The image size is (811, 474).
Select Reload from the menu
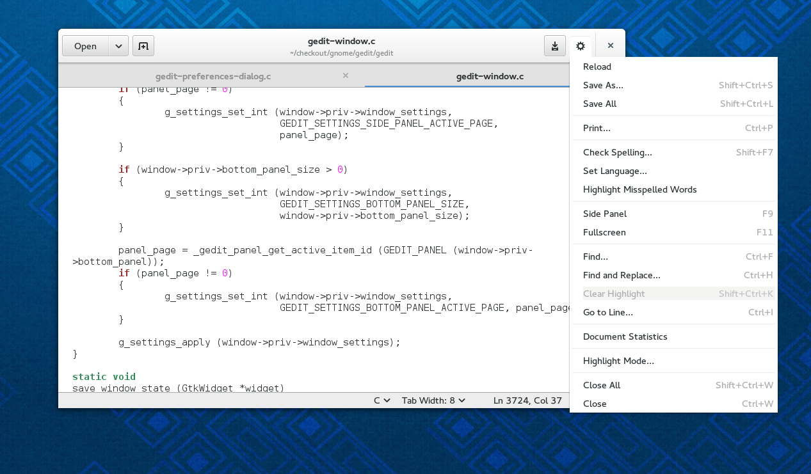pyautogui.click(x=597, y=67)
